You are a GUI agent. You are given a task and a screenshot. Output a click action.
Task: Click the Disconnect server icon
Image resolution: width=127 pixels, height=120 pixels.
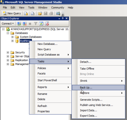tap(24, 24)
